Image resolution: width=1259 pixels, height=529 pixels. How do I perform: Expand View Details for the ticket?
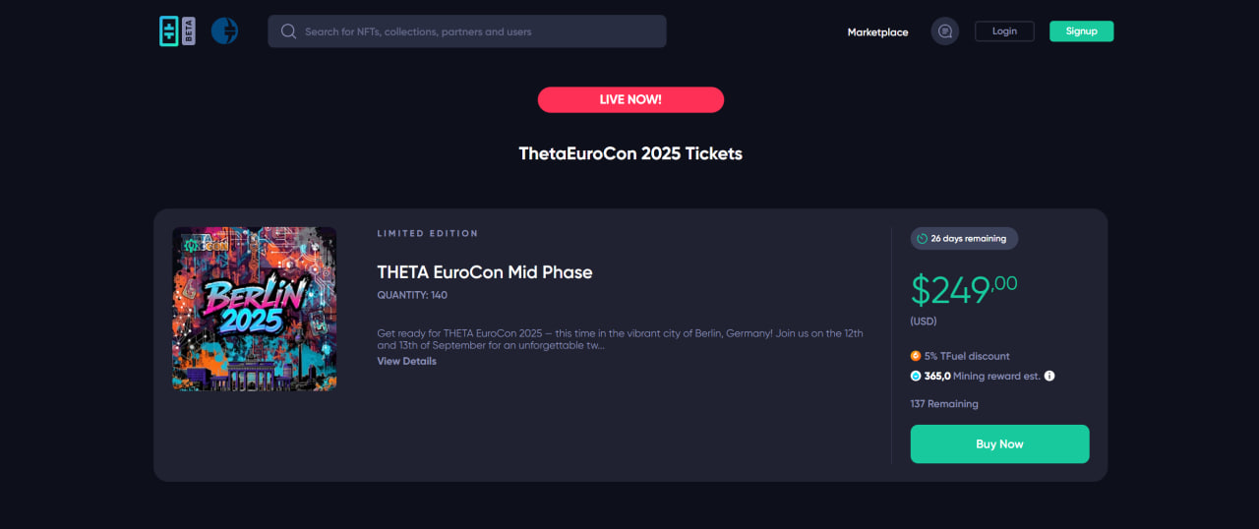(406, 361)
